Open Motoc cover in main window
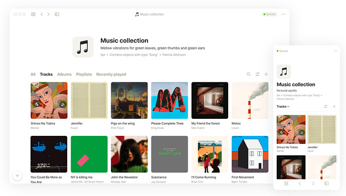The height and width of the screenshot is (196, 346). pyautogui.click(x=250, y=100)
